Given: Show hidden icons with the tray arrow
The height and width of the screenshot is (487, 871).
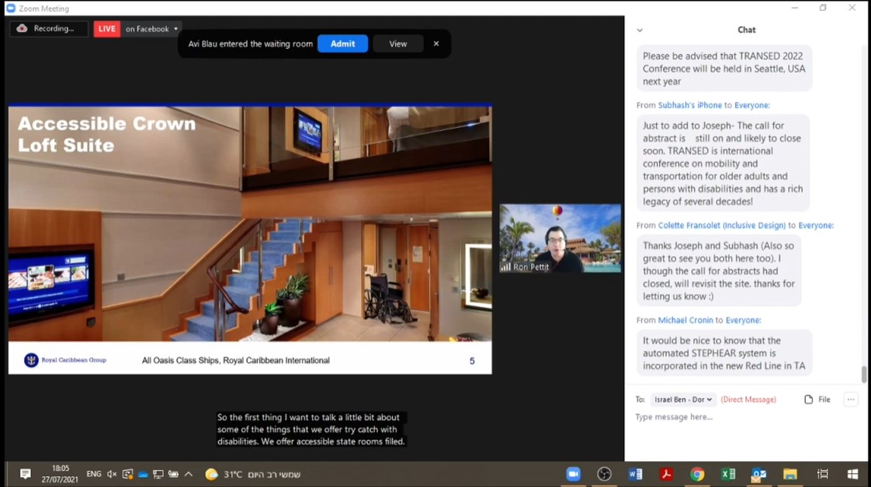Looking at the screenshot, I should tap(189, 473).
